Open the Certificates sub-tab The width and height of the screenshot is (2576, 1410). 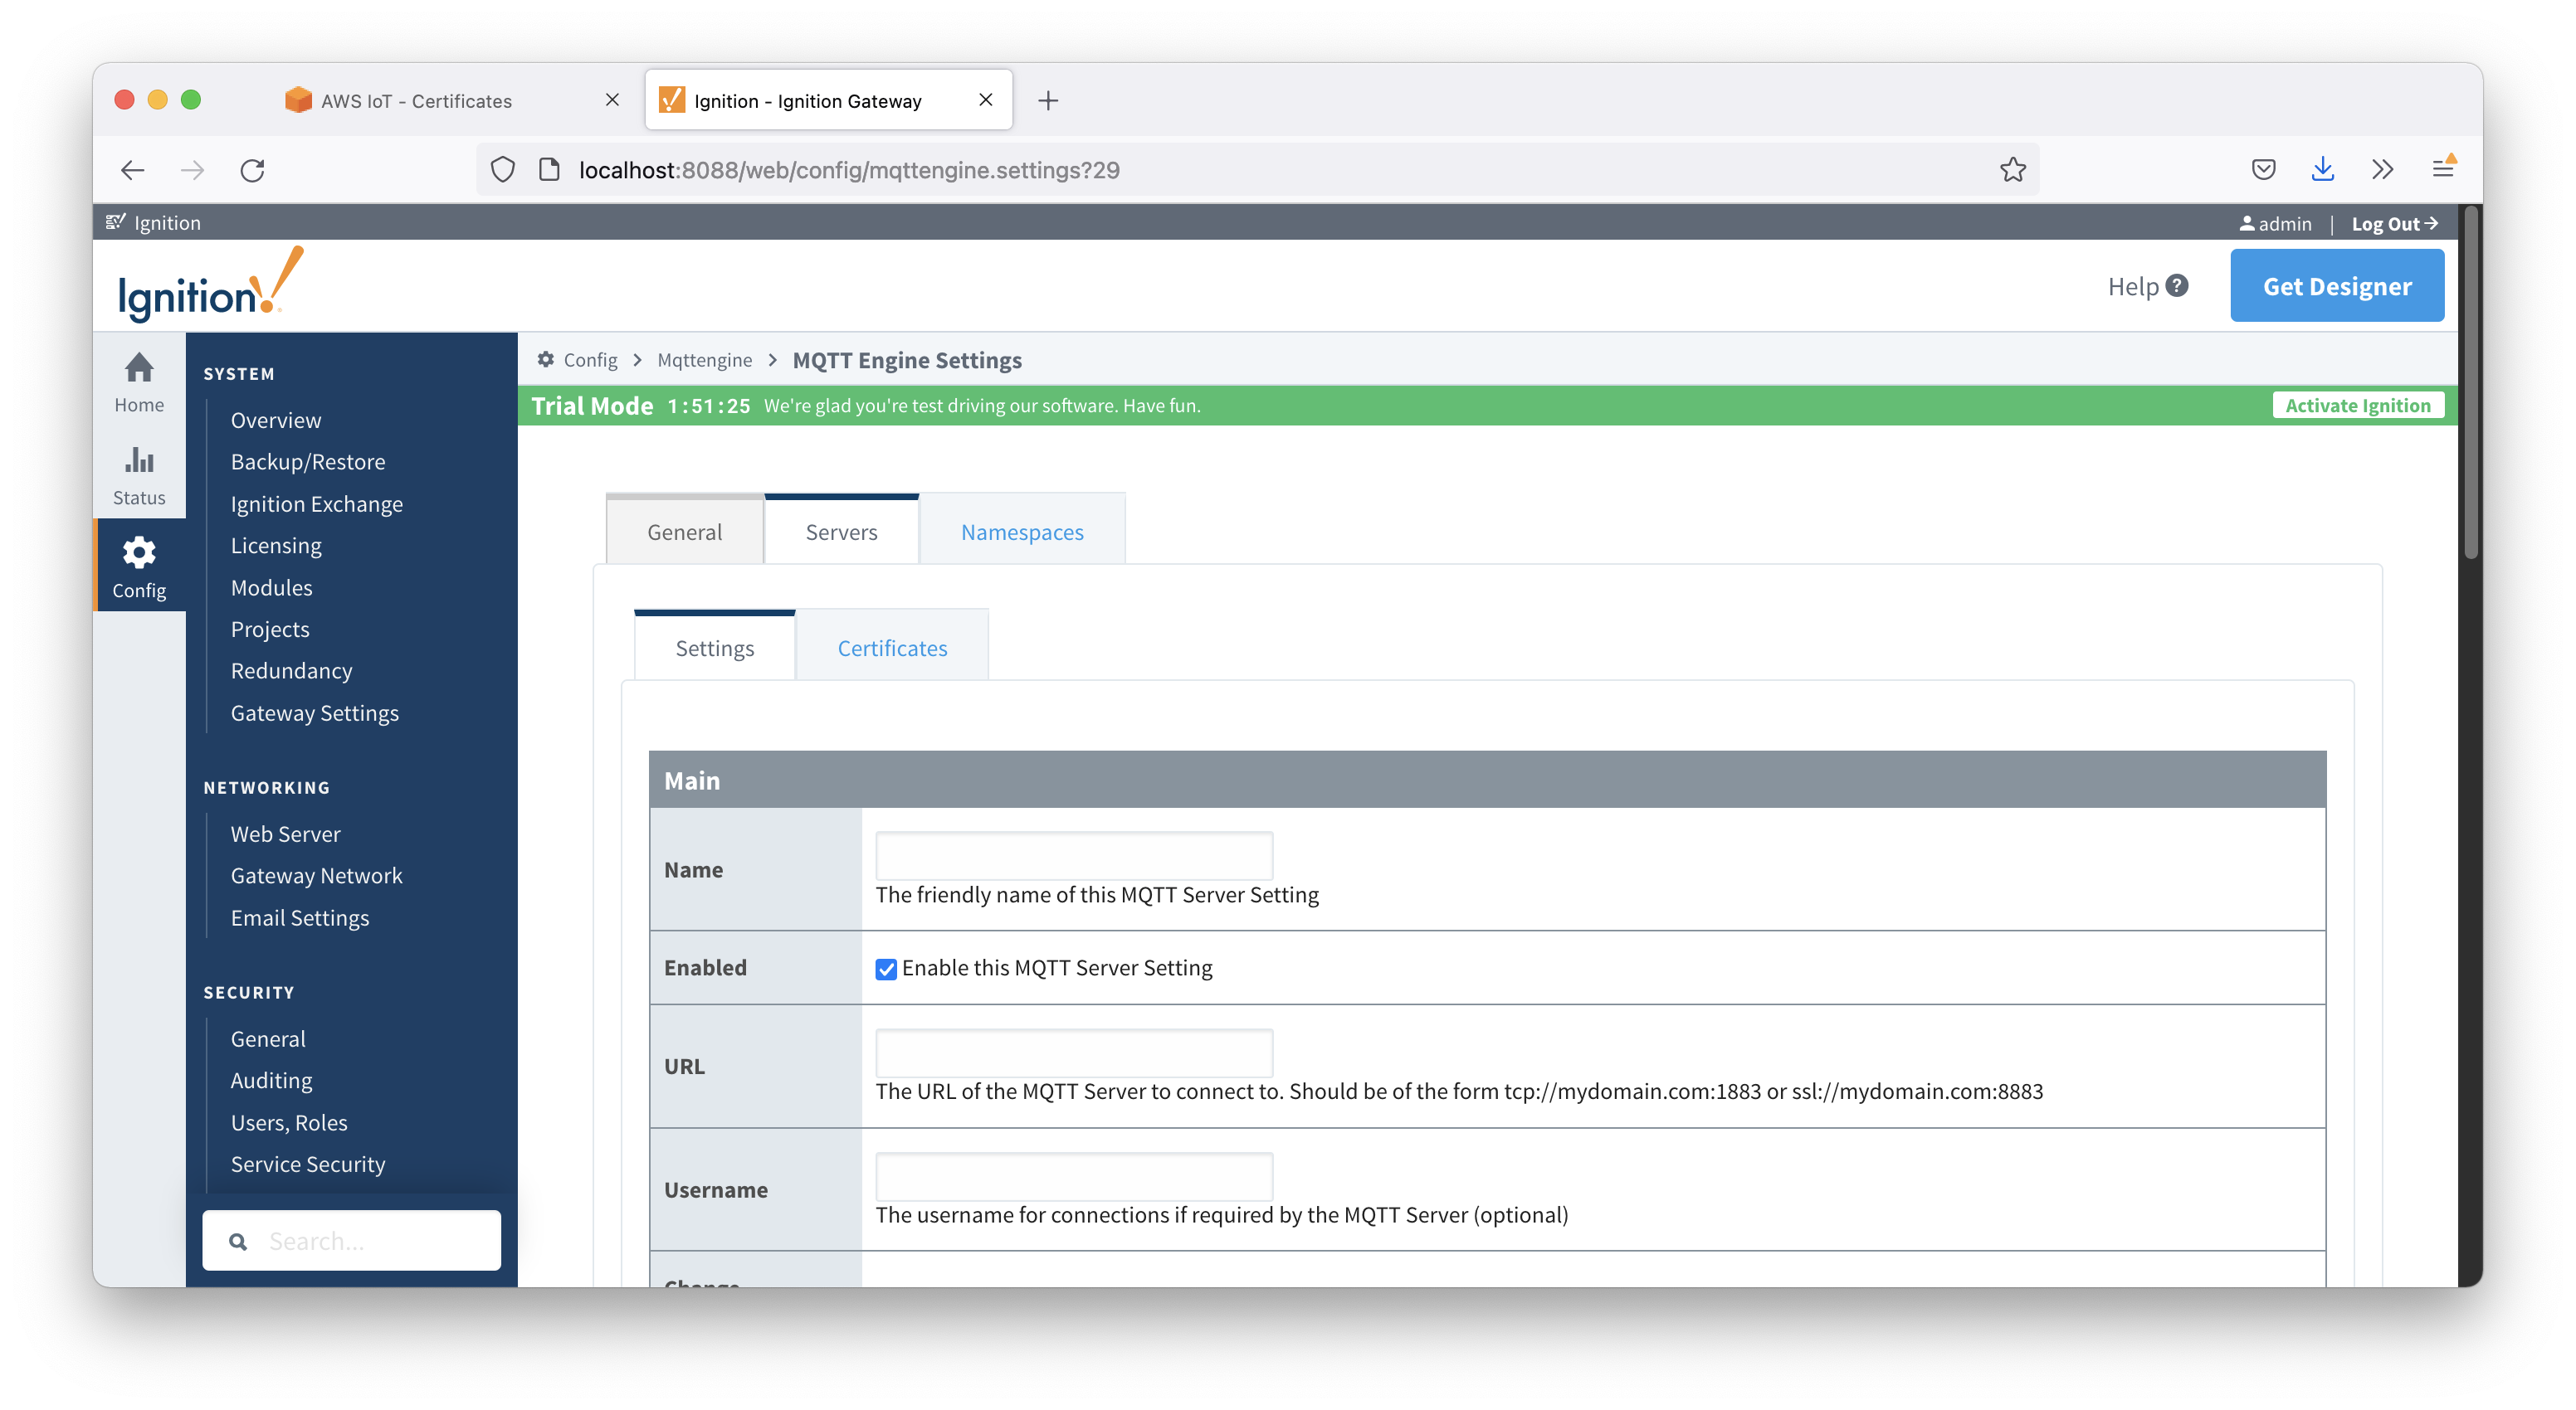[x=891, y=648]
